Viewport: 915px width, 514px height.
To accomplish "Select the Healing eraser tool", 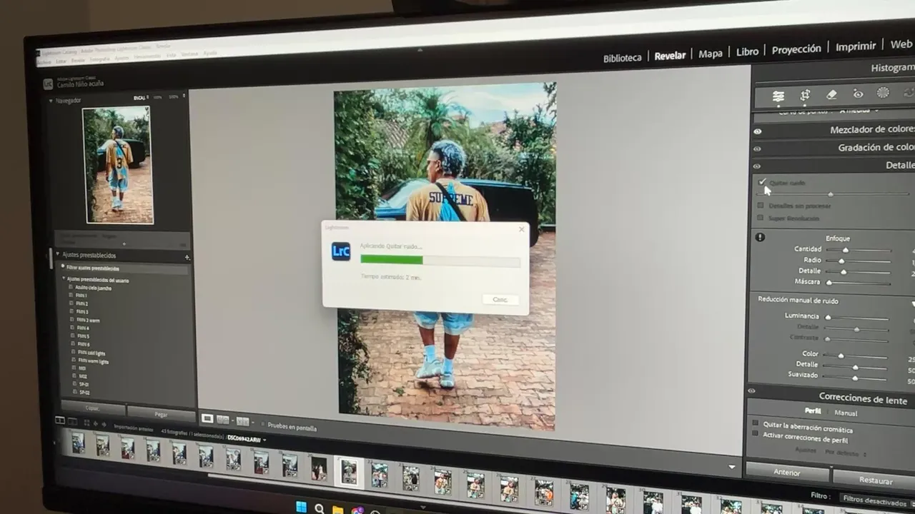I will click(x=831, y=94).
